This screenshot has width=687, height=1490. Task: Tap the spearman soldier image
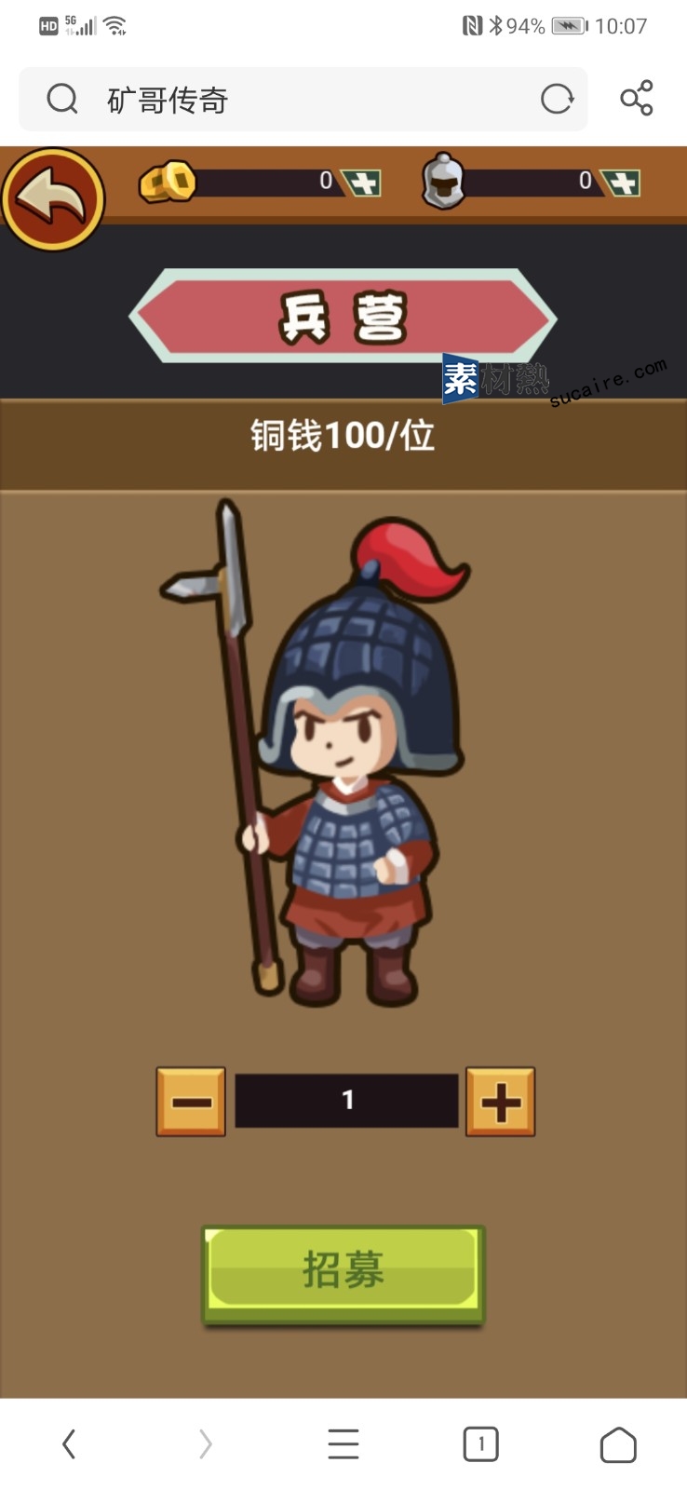[317, 754]
